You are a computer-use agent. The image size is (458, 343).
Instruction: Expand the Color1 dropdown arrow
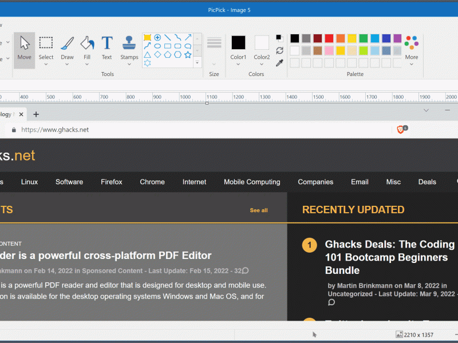pyautogui.click(x=238, y=64)
